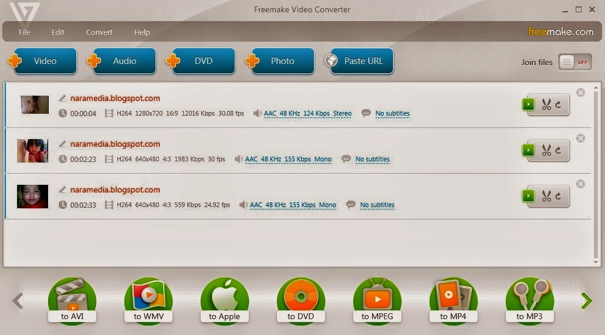Convert to MP4 format
This screenshot has height=335, width=605.
point(454,300)
